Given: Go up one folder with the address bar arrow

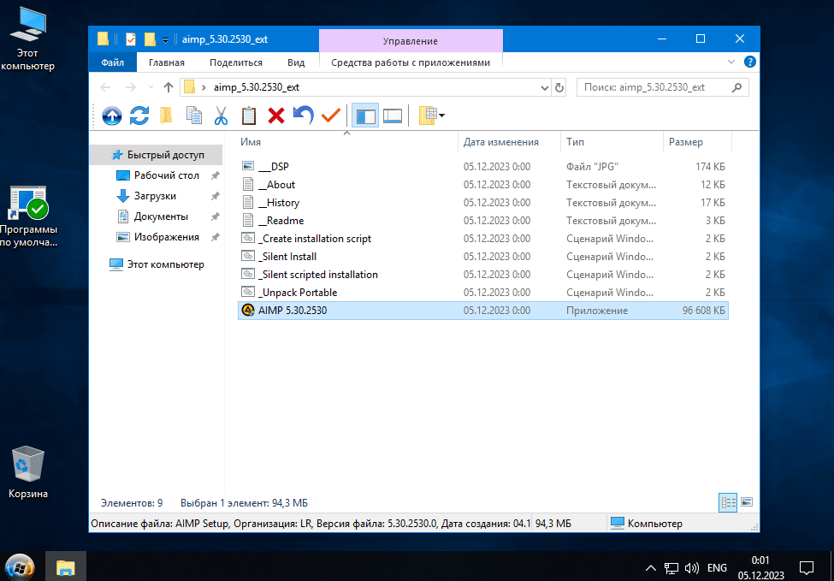Looking at the screenshot, I should coord(169,87).
